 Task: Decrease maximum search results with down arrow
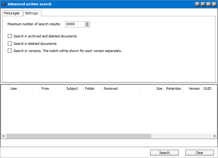(x=87, y=26)
